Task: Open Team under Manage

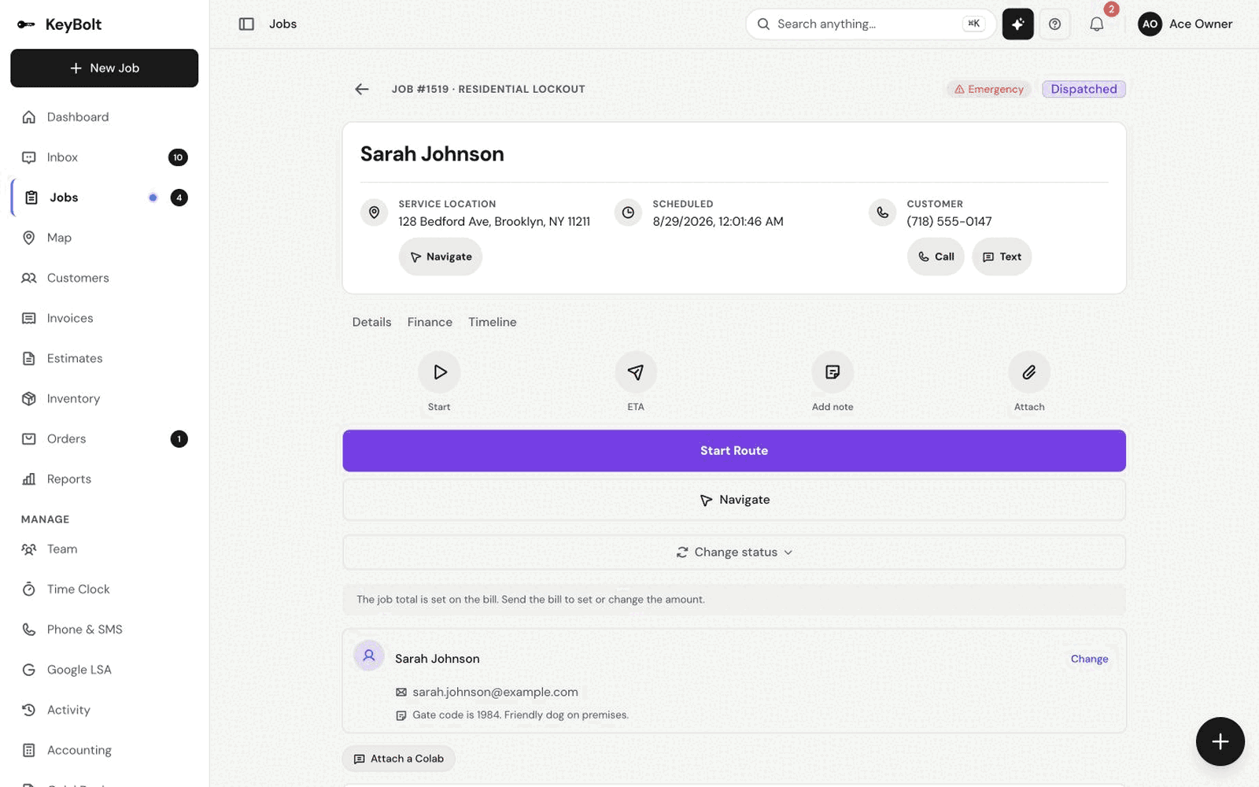Action: (x=104, y=549)
